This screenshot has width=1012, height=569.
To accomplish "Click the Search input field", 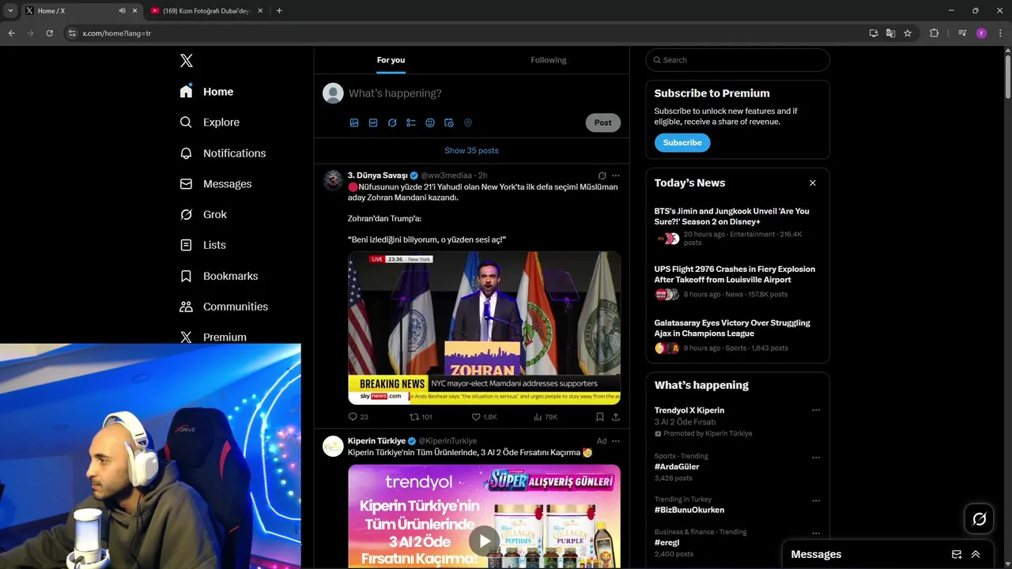I will (x=738, y=60).
